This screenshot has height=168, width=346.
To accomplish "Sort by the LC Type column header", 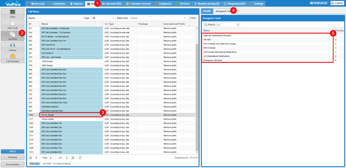I will pyautogui.click(x=119, y=24).
